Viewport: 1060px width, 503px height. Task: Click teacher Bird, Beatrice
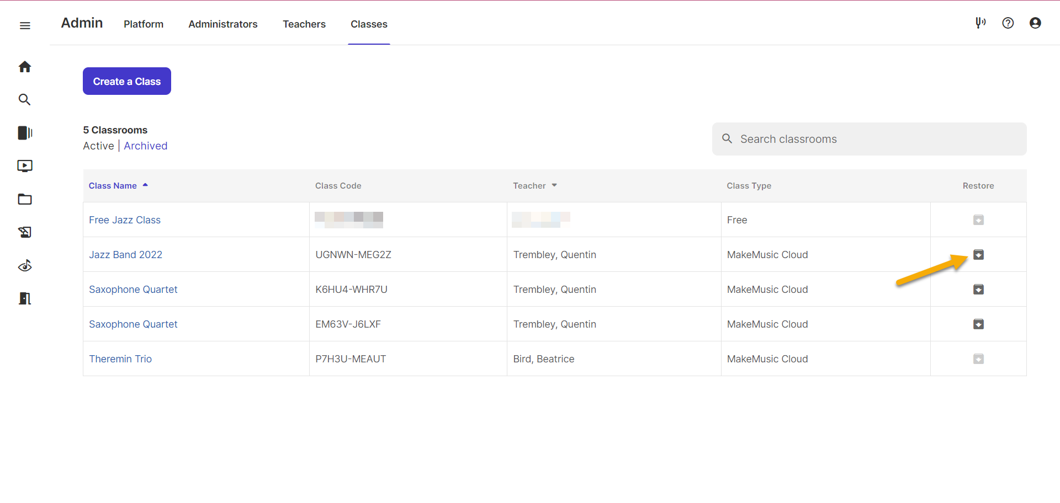click(544, 359)
